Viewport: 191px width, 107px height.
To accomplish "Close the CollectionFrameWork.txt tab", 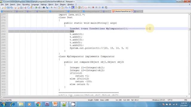I will 132,11.
